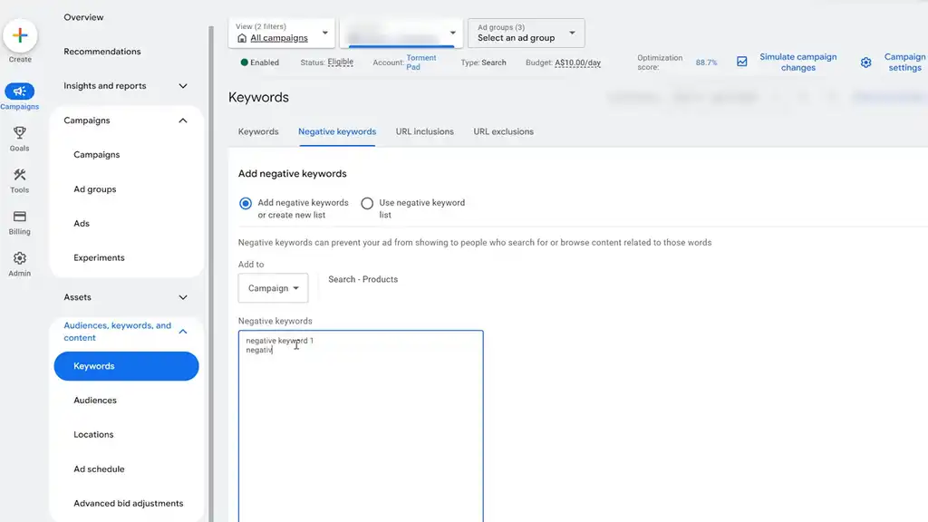Click the A$10.00/day budget value
Screen dimensions: 928x522
(577, 63)
